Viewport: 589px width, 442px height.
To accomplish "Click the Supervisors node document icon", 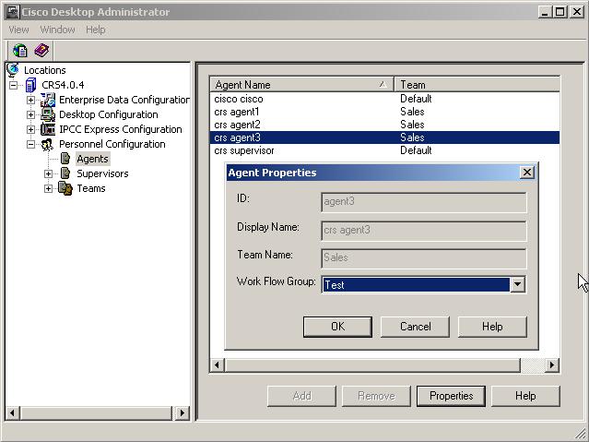I will tap(65, 173).
